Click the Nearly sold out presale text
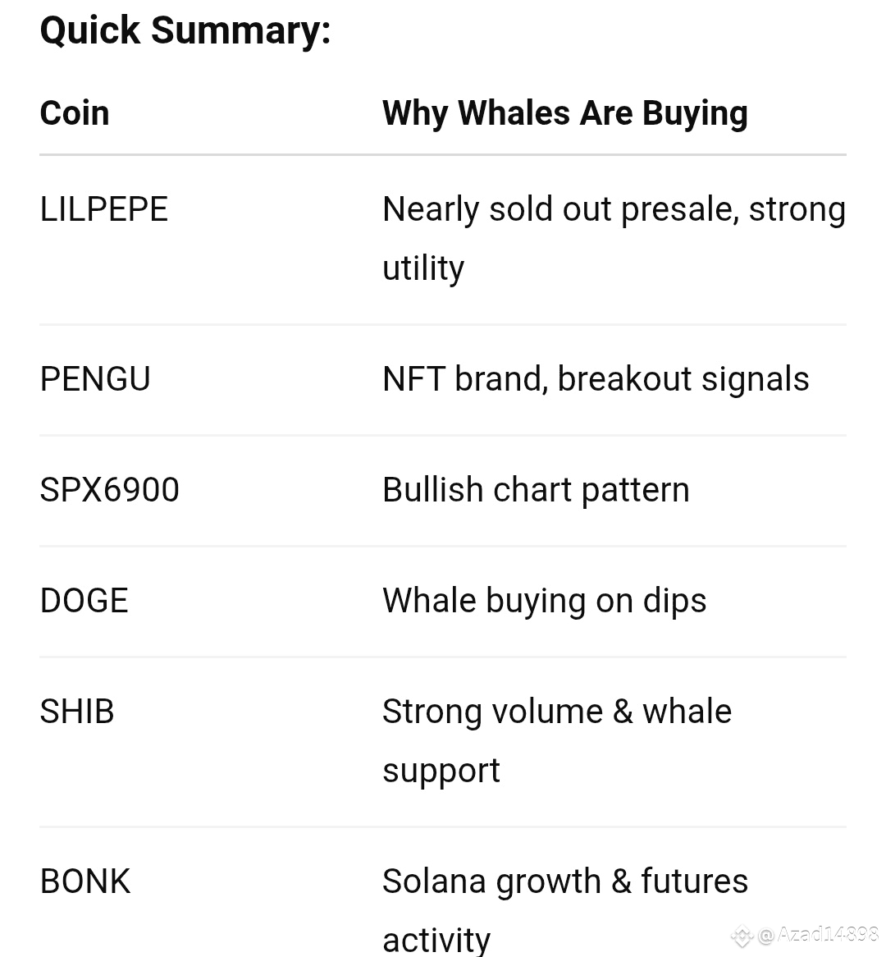The image size is (886, 957). coord(560,210)
